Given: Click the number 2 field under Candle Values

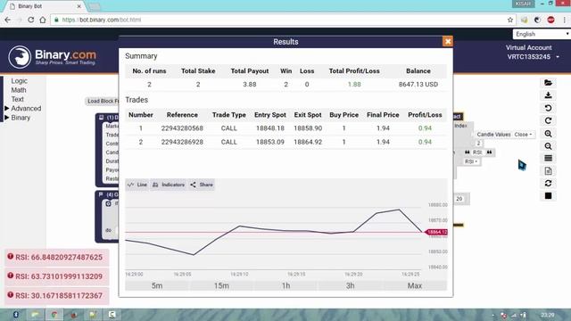Looking at the screenshot, I should (x=478, y=144).
